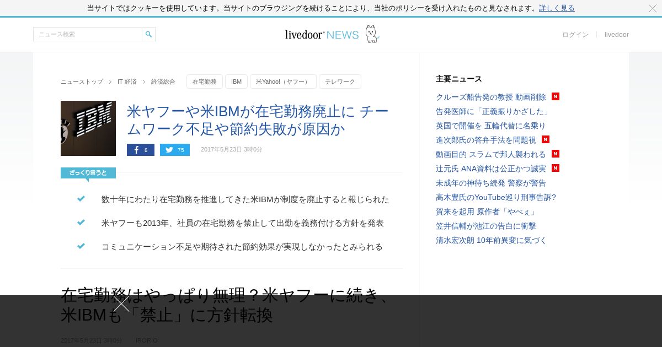Click the N badge beside 進次郎氏の答弁手法
Screen dimensions: 662x347
tap(546, 139)
